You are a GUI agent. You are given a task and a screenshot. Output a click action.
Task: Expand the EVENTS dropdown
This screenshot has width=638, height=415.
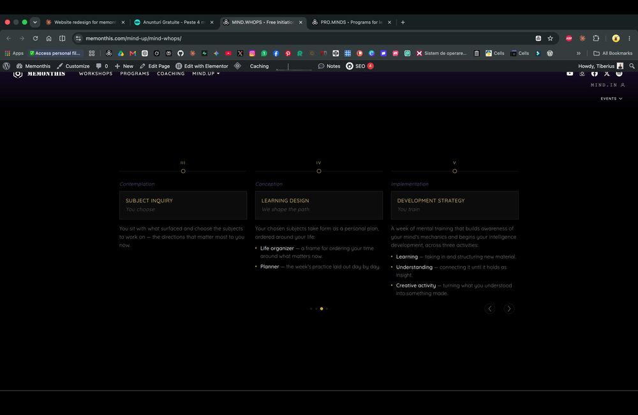point(612,98)
